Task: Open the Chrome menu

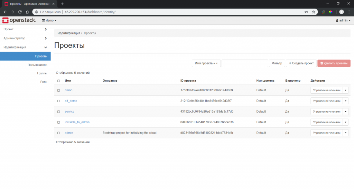Action: click(x=349, y=12)
